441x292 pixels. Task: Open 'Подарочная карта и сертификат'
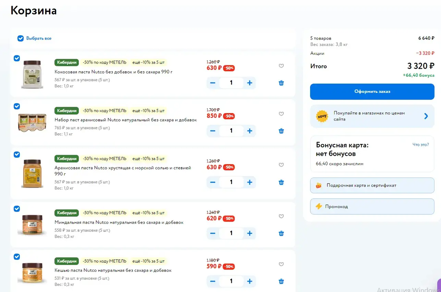coord(372,185)
